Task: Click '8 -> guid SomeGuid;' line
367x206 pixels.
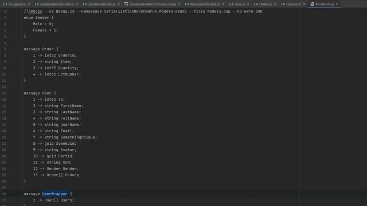Action: 54,144
